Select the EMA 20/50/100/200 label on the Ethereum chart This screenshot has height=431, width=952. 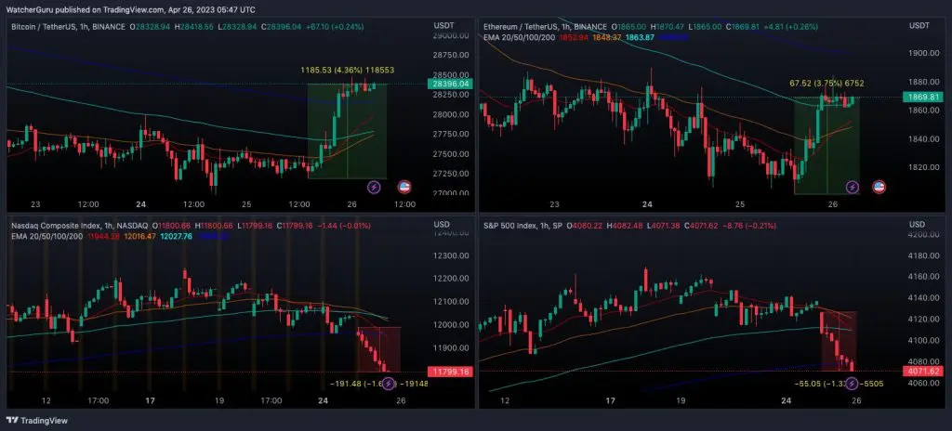[x=519, y=37]
